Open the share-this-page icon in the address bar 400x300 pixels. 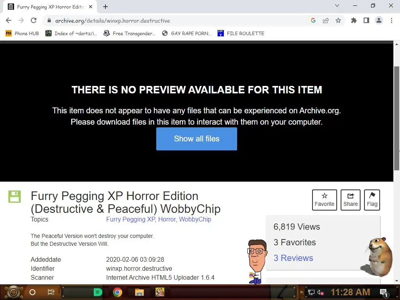[326, 20]
